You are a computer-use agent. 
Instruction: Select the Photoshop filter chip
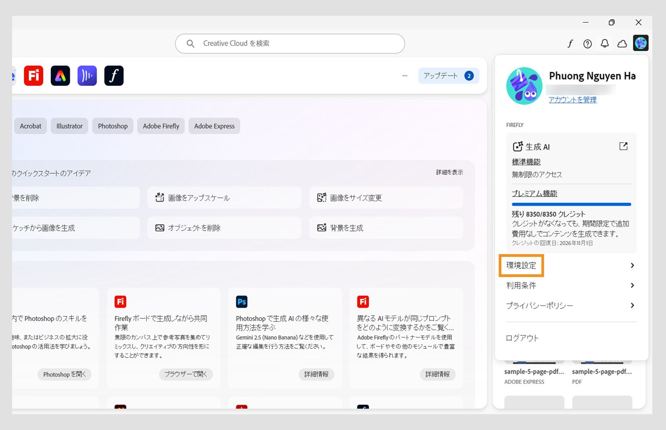coord(113,126)
